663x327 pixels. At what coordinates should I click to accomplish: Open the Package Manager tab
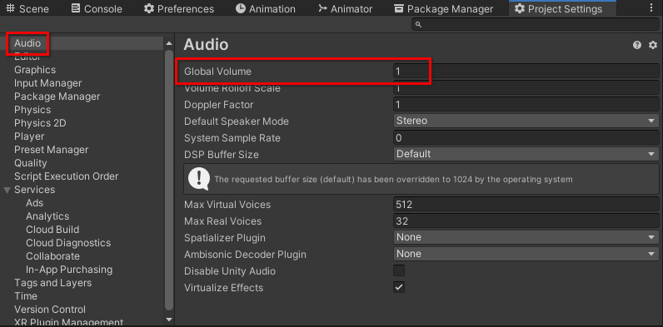[x=444, y=8]
